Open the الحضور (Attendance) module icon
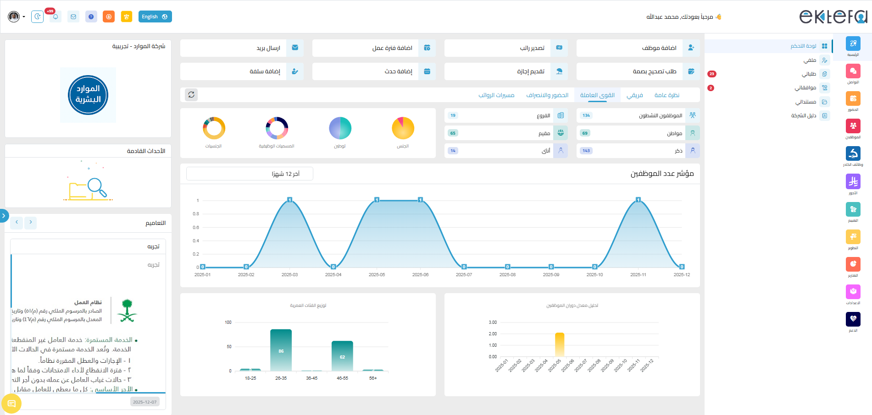The height and width of the screenshot is (415, 872). pos(853,98)
